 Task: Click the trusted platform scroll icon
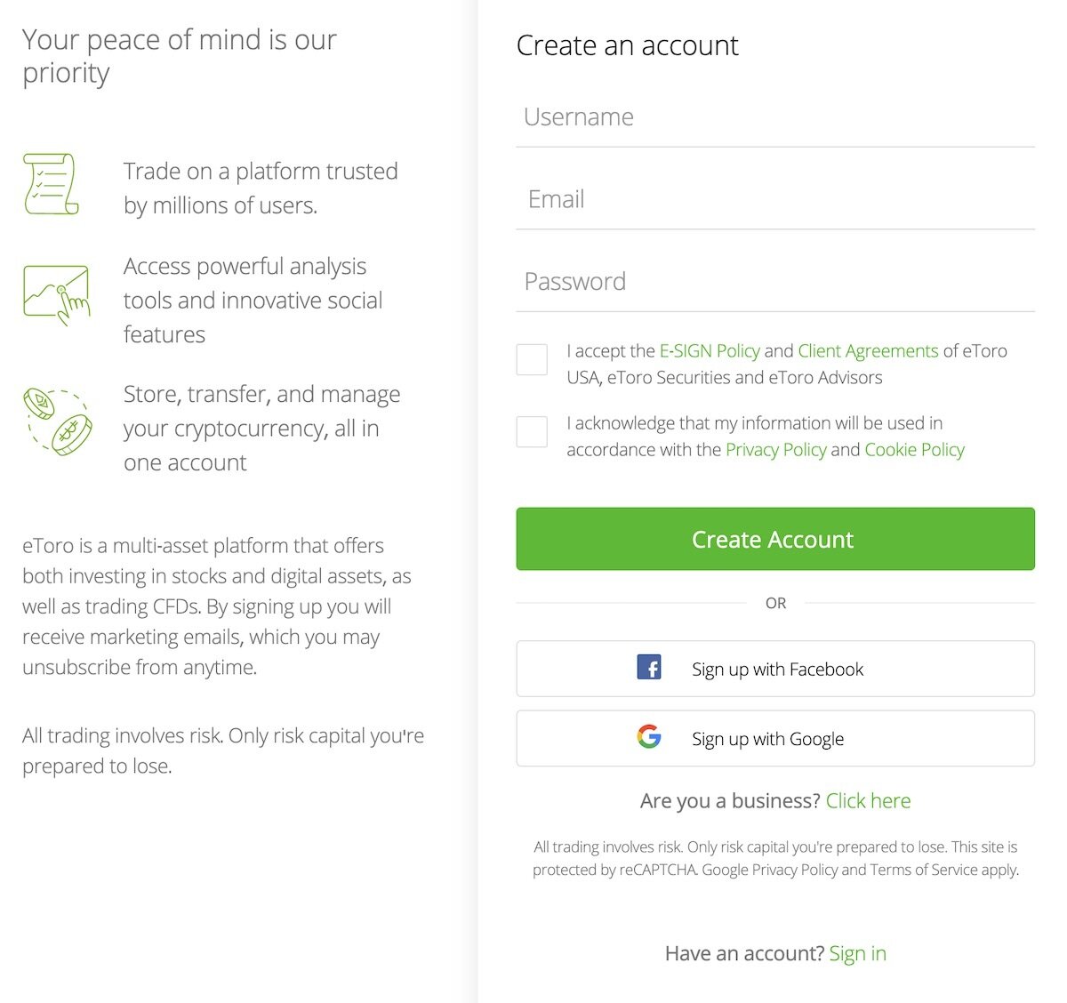52,186
